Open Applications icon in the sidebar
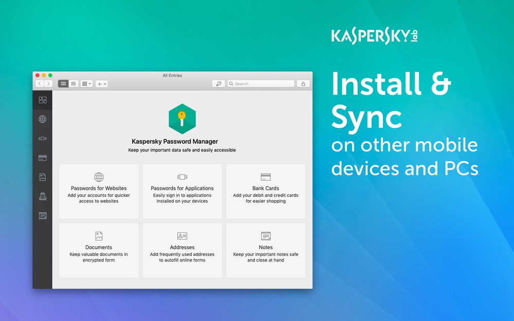514x321 pixels. [x=43, y=139]
